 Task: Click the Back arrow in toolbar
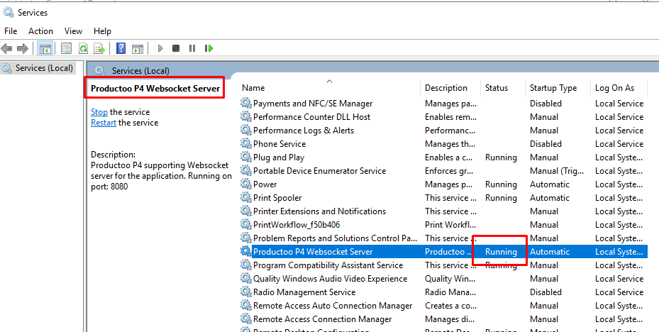[7, 48]
